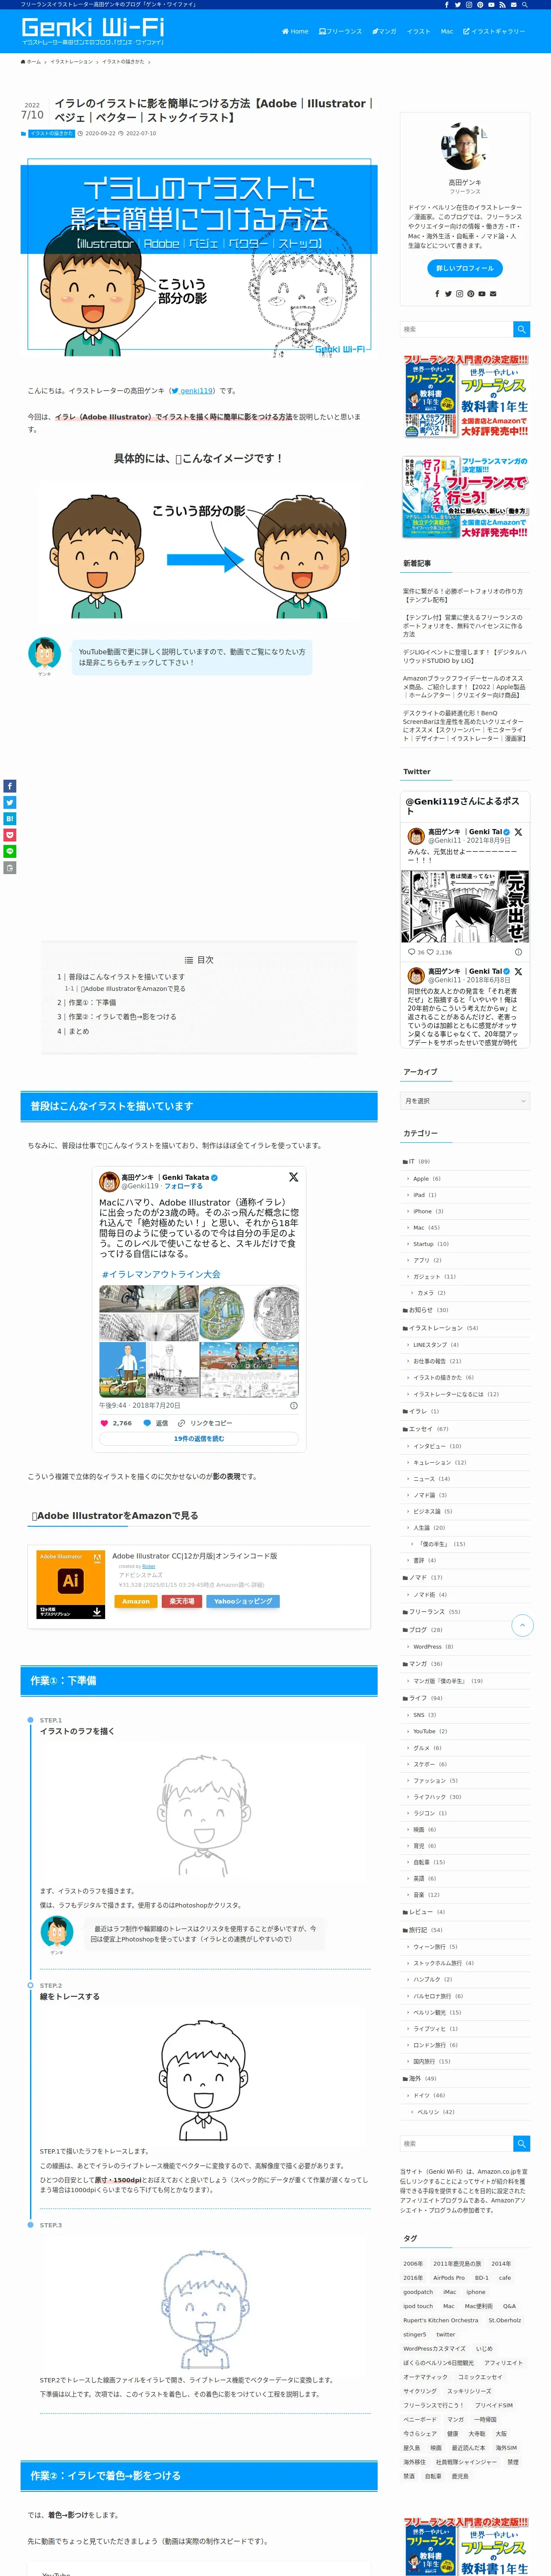The width and height of the screenshot is (551, 2576).
Task: Click the ホーム breadcrumb link
Action: [31, 62]
